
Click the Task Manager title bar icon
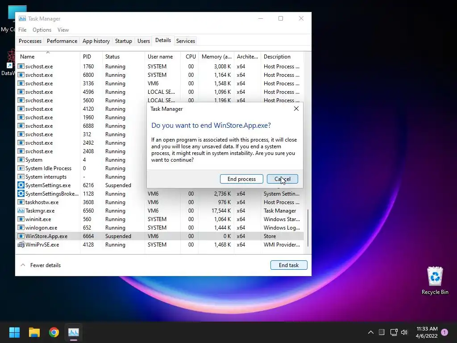click(x=22, y=18)
